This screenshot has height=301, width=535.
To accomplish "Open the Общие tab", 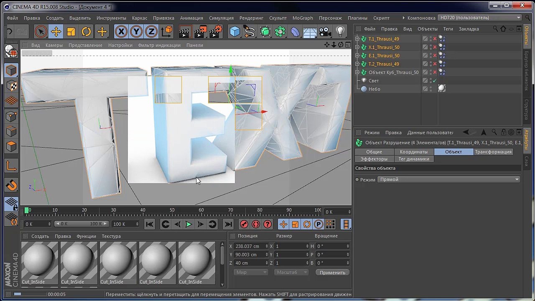I will click(374, 152).
